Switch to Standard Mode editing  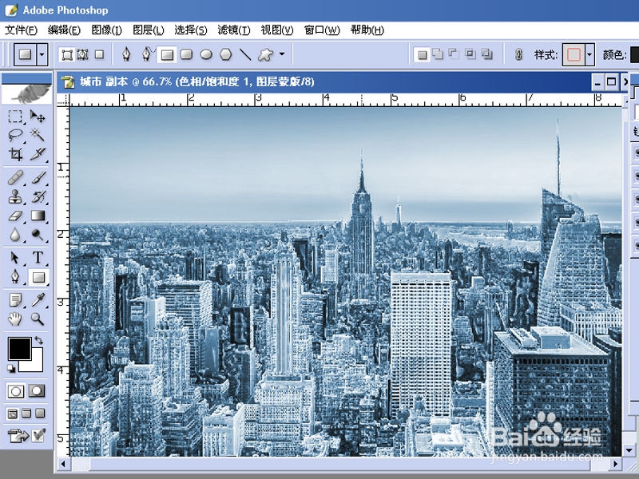16,391
